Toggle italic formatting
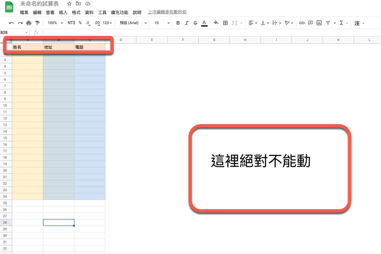The width and height of the screenshot is (381, 254). click(x=187, y=23)
